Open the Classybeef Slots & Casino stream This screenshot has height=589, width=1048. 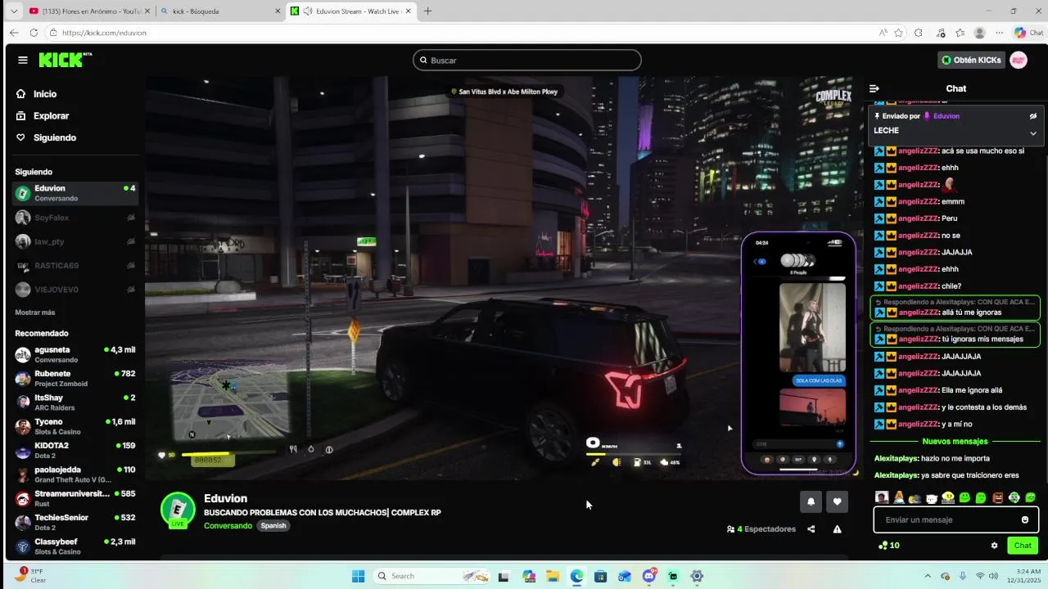pos(75,546)
